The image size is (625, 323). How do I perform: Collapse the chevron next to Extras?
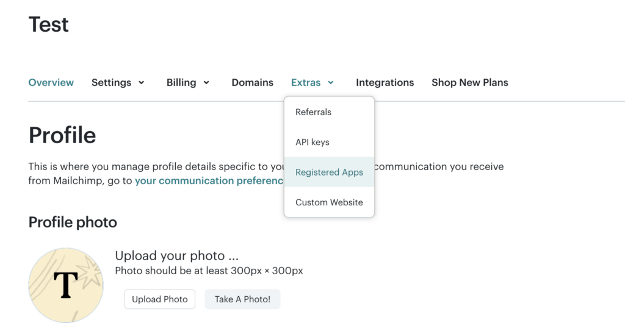331,82
